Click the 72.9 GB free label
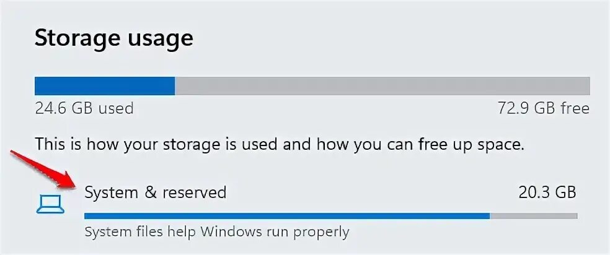 [543, 109]
